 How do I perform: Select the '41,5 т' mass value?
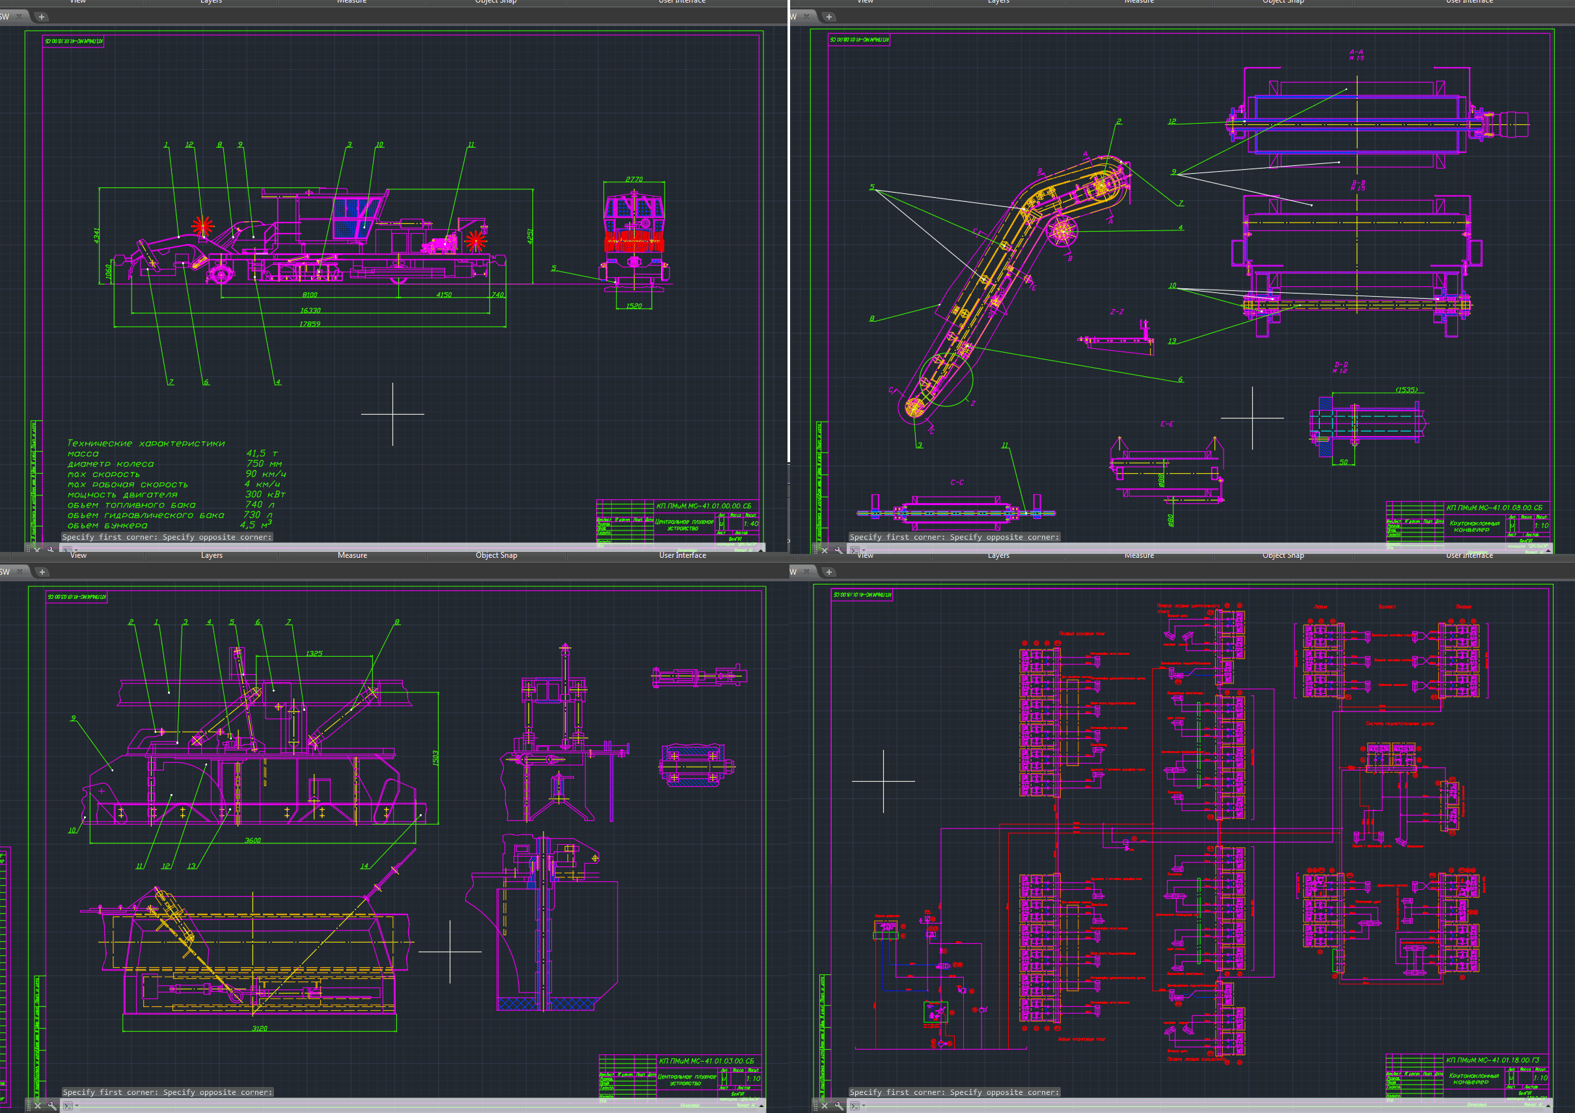coord(262,454)
